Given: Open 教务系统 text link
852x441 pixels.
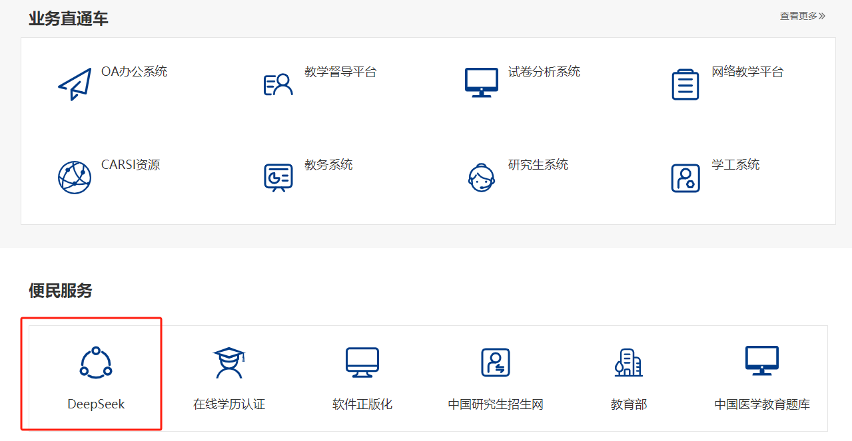Looking at the screenshot, I should pos(328,165).
